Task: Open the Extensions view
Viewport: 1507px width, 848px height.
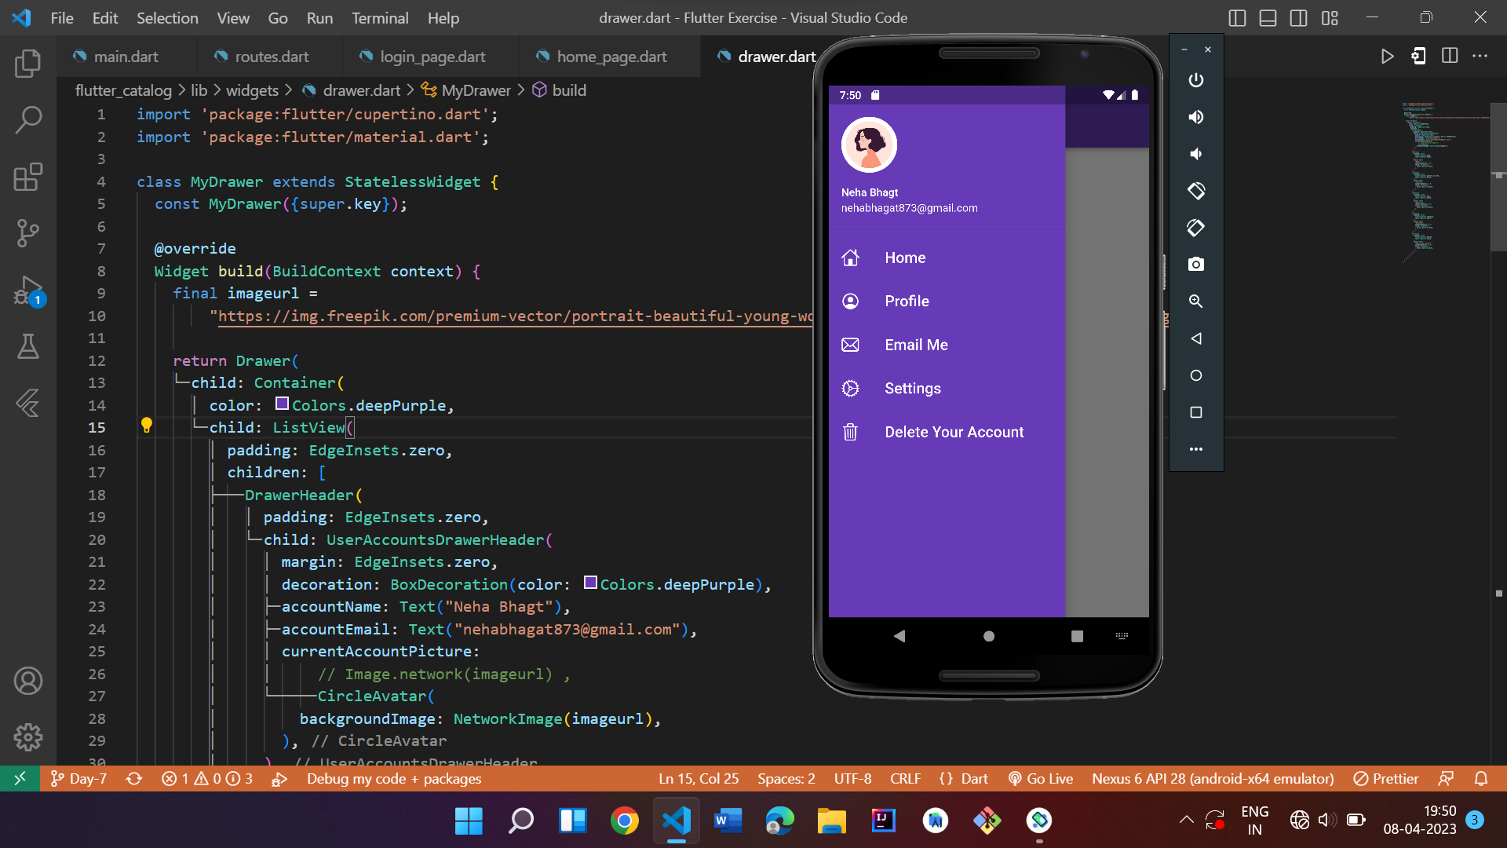Action: pyautogui.click(x=28, y=177)
